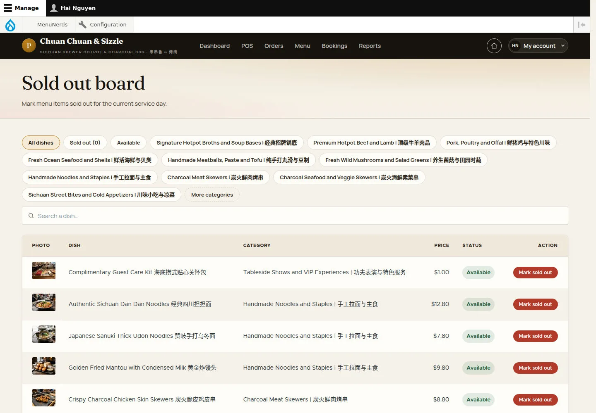The height and width of the screenshot is (413, 596).
Task: Click the Drupal drop logo icon
Action: coord(10,25)
